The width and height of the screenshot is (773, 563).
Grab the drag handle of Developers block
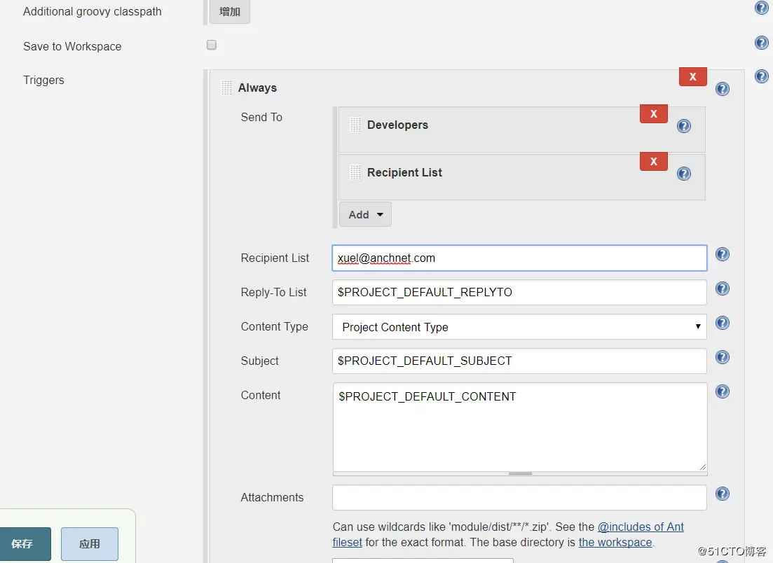click(x=355, y=125)
